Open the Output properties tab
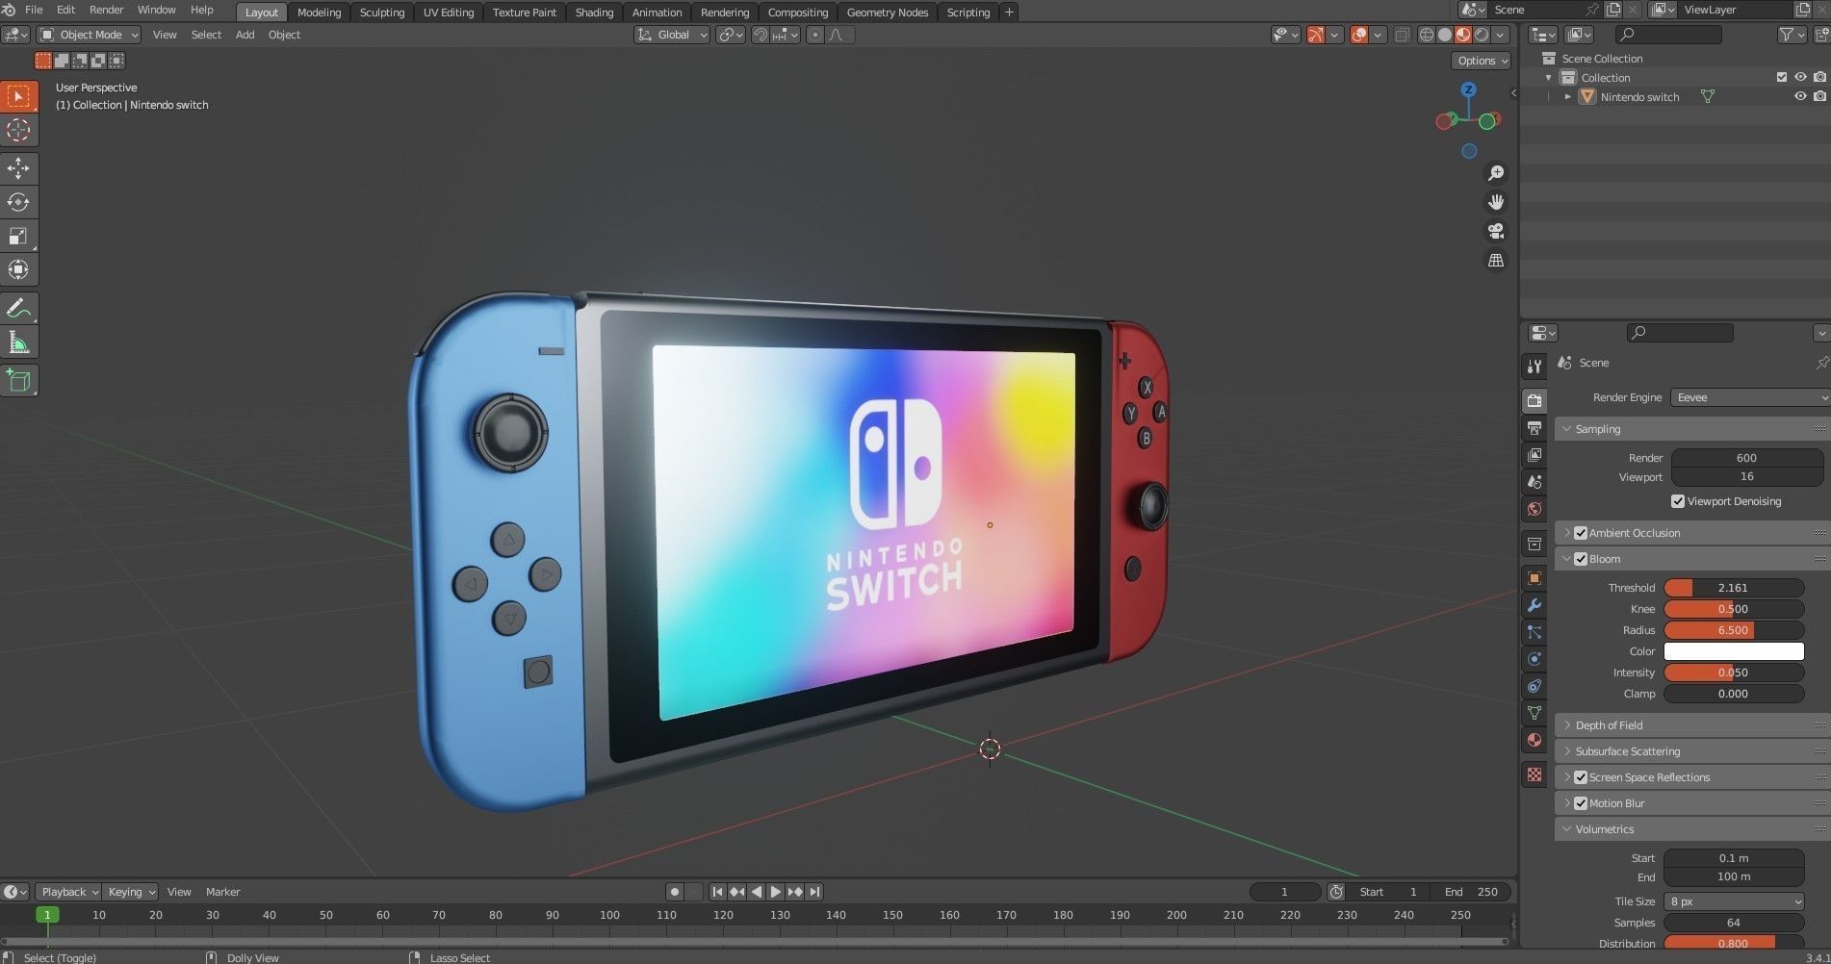This screenshot has width=1831, height=964. click(x=1534, y=427)
